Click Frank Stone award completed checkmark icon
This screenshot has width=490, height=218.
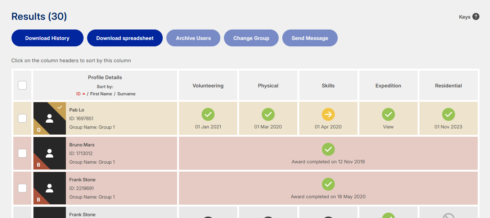(328, 185)
